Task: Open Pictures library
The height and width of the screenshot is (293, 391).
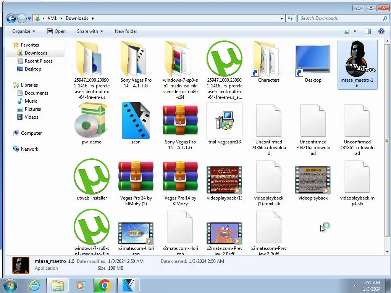Action: coord(33,109)
